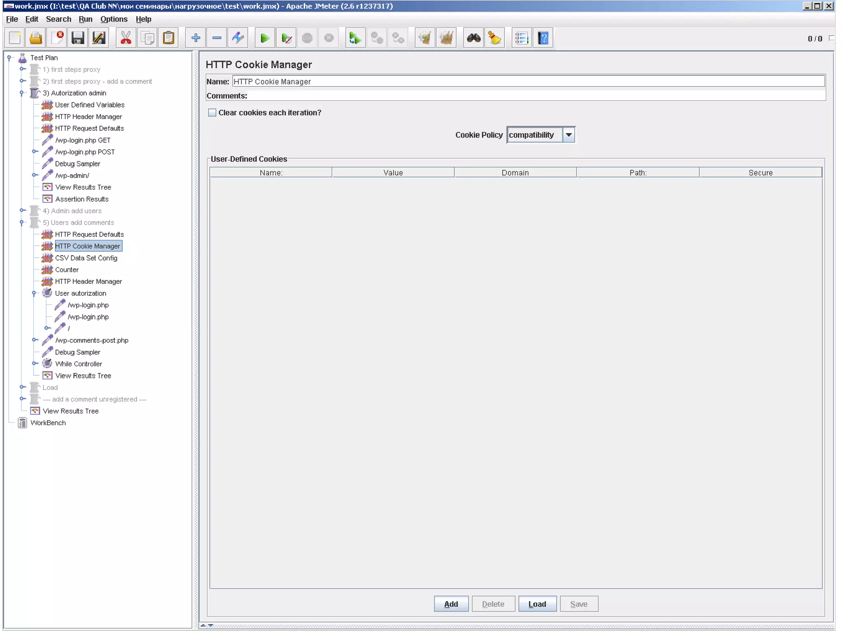Viewport: 842px width, 631px height.
Task: Click the Save floppy disk toolbar icon
Action: pos(78,38)
